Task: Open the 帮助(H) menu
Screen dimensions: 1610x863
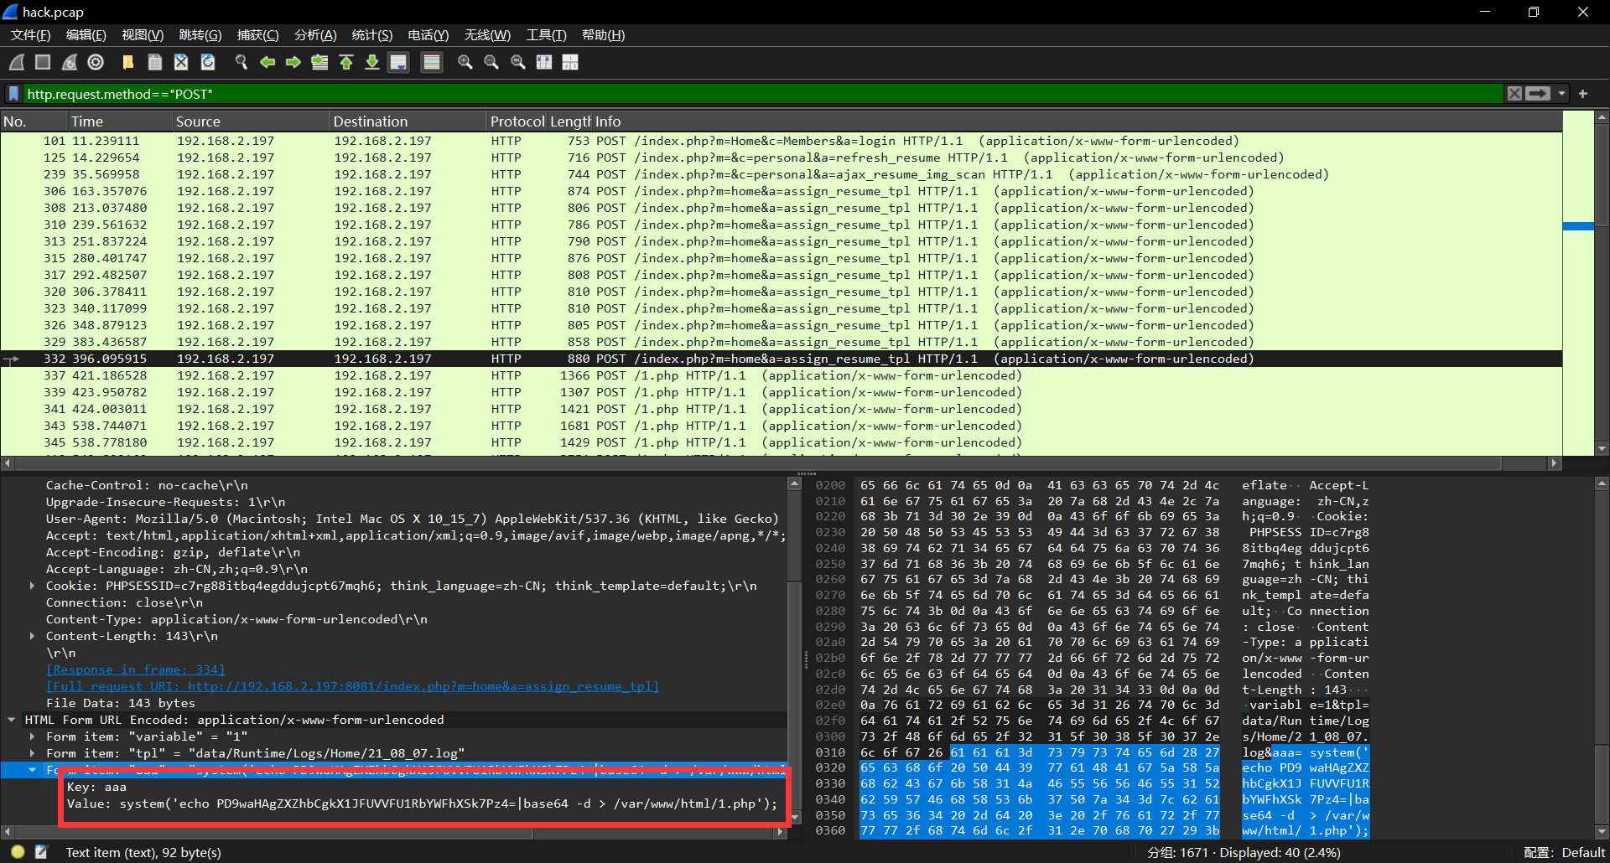Action: click(x=604, y=35)
